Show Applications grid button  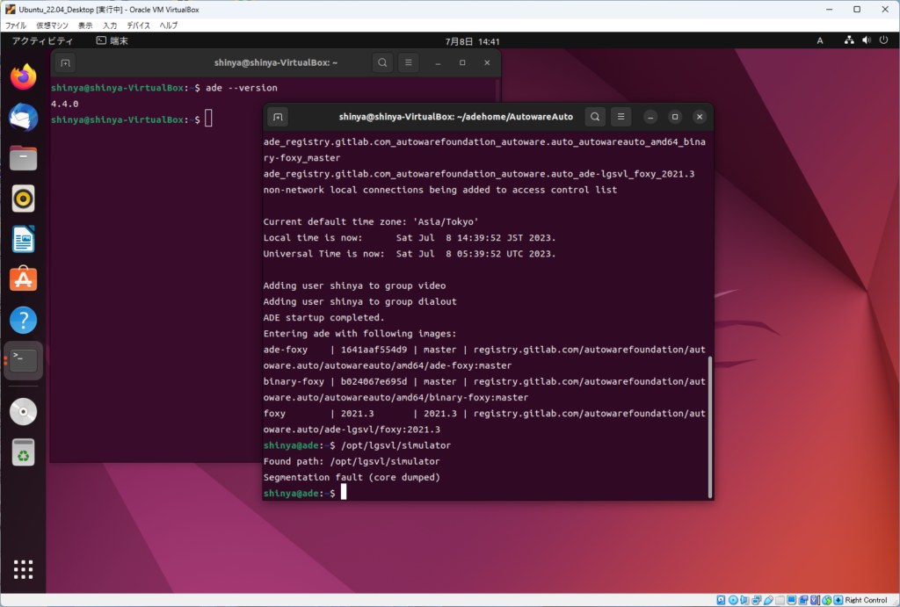click(23, 570)
